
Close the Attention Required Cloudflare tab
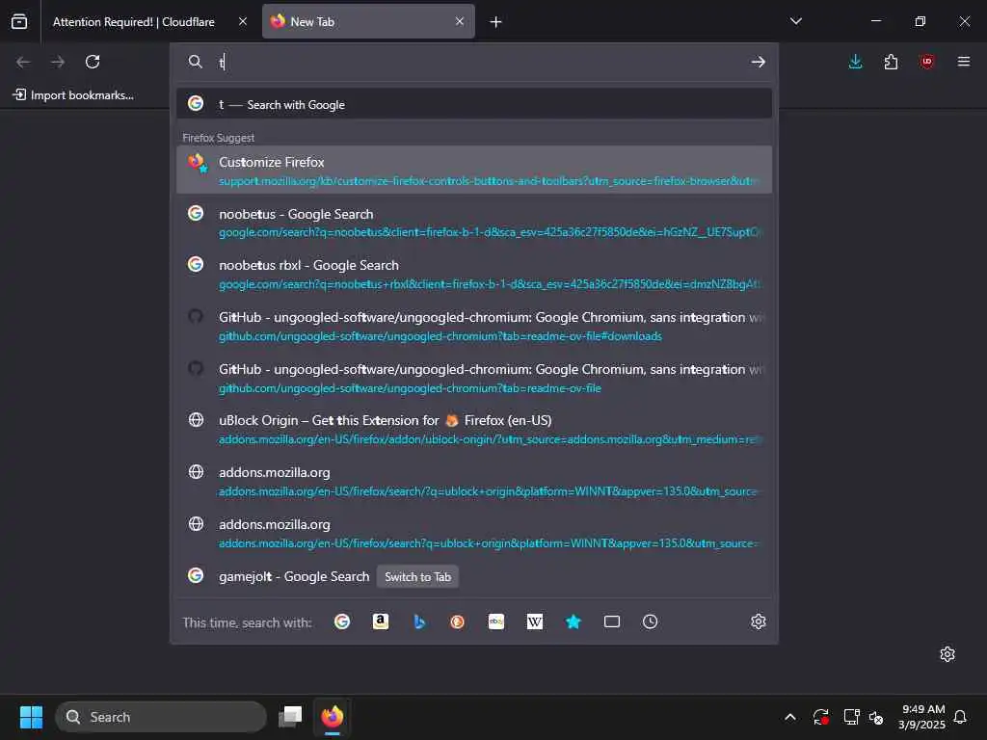click(x=243, y=21)
